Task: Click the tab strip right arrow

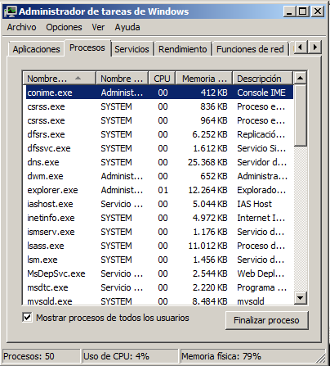Action: [x=315, y=47]
